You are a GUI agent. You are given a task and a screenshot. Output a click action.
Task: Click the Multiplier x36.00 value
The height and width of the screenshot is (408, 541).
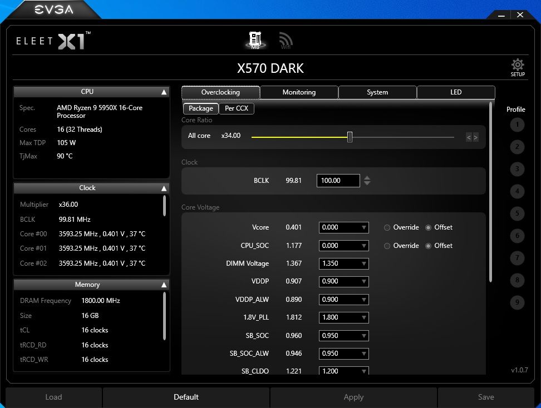[68, 205]
